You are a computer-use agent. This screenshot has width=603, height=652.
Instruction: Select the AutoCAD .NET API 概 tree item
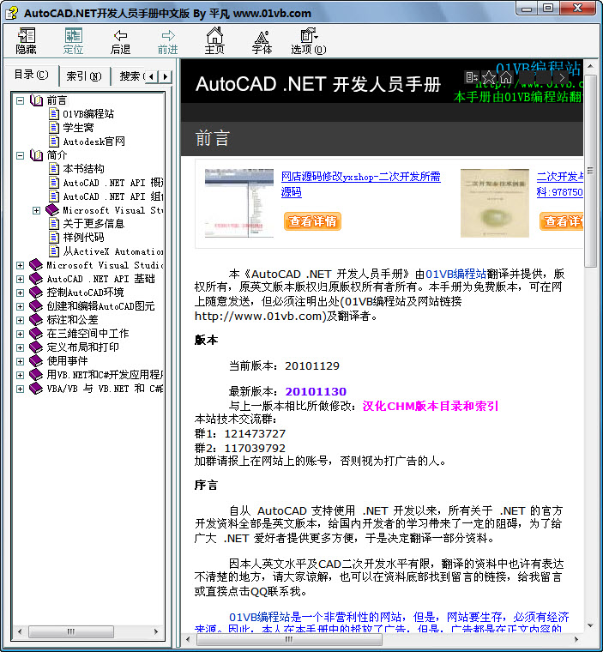(112, 183)
